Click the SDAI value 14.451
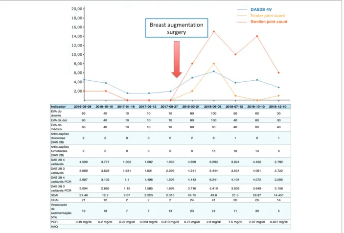This screenshot has height=233, width=344. [x=278, y=195]
